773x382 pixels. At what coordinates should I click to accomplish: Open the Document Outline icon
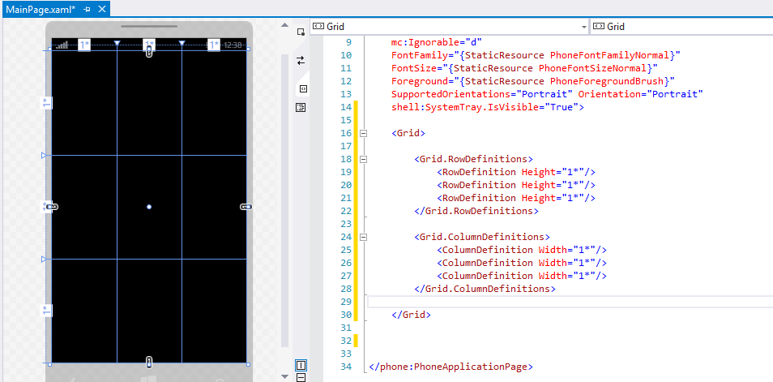(x=301, y=107)
